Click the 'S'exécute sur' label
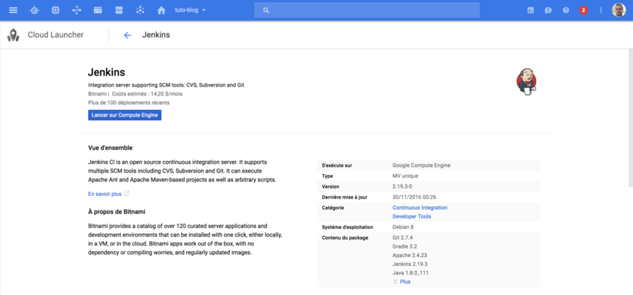 337,165
